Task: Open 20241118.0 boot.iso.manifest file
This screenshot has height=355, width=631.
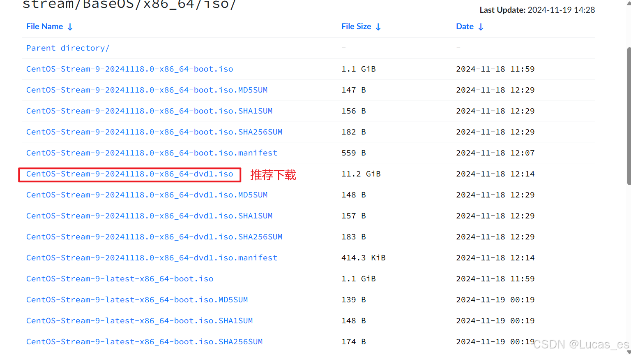Action: point(152,153)
